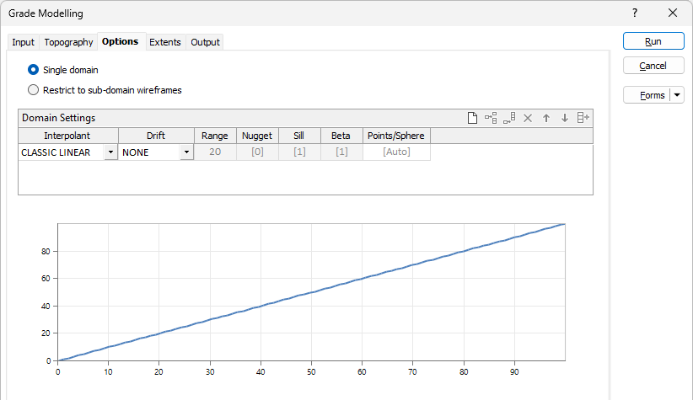Click the insert row before icon
Viewport: 693px width, 400px height.
pyautogui.click(x=491, y=118)
